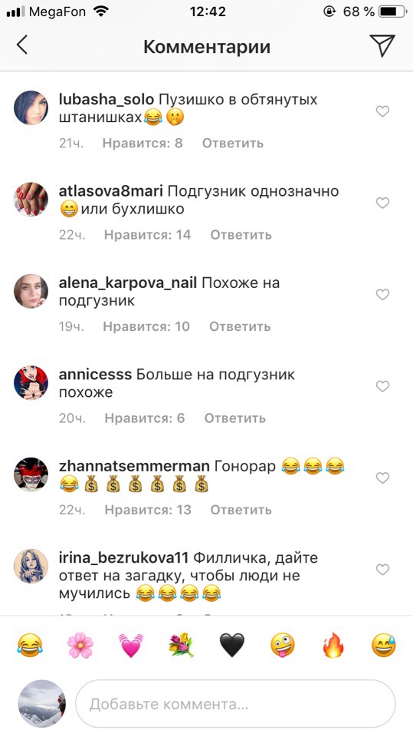Like lubasha_solo's comment with the heart
413x737 pixels.
tap(383, 111)
